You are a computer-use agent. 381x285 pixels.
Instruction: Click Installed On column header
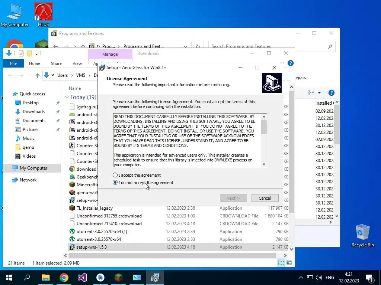click(x=324, y=103)
